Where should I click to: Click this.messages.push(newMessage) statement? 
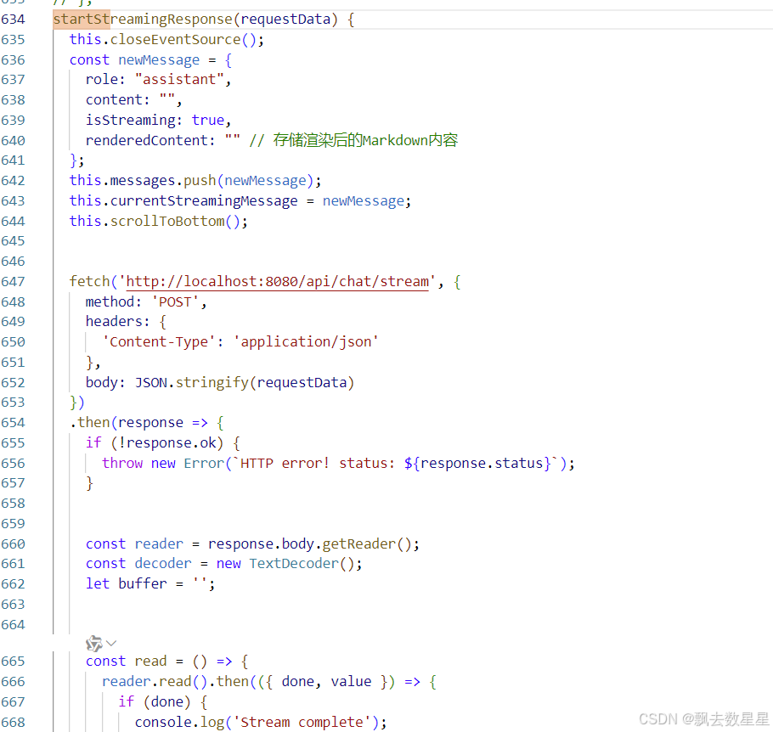pyautogui.click(x=195, y=181)
